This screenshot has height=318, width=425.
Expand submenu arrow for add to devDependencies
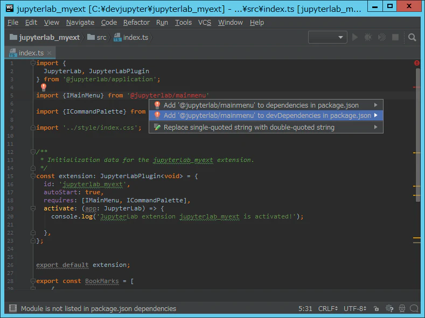(x=375, y=115)
